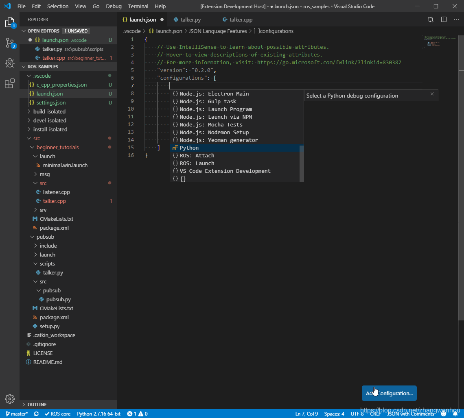Click the Open Changes compare icon
The height and width of the screenshot is (418, 464).
(431, 20)
